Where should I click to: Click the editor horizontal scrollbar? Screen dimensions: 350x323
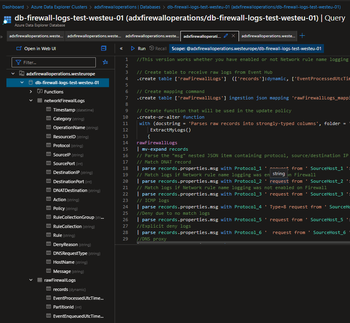point(243,243)
